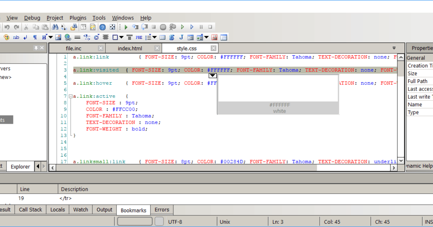Click the horizontal rule icon
Screen dimensions: 433x227
(77, 37)
